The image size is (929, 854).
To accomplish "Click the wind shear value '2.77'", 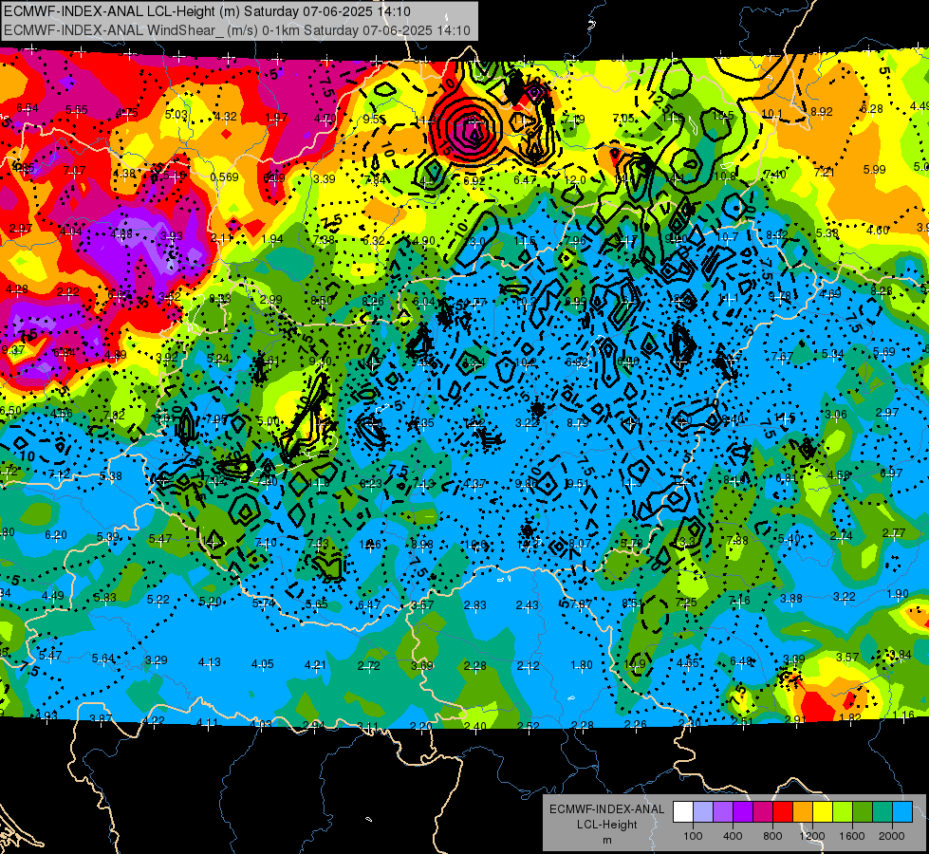I will pyautogui.click(x=894, y=532).
